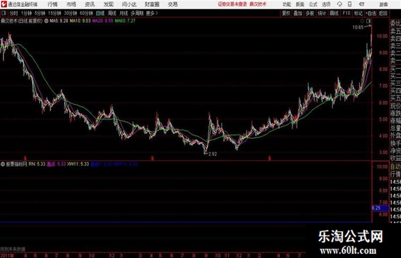This screenshot has width=401, height=258.
Task: Click the MA20: 8.59 value label
Action: point(103,21)
